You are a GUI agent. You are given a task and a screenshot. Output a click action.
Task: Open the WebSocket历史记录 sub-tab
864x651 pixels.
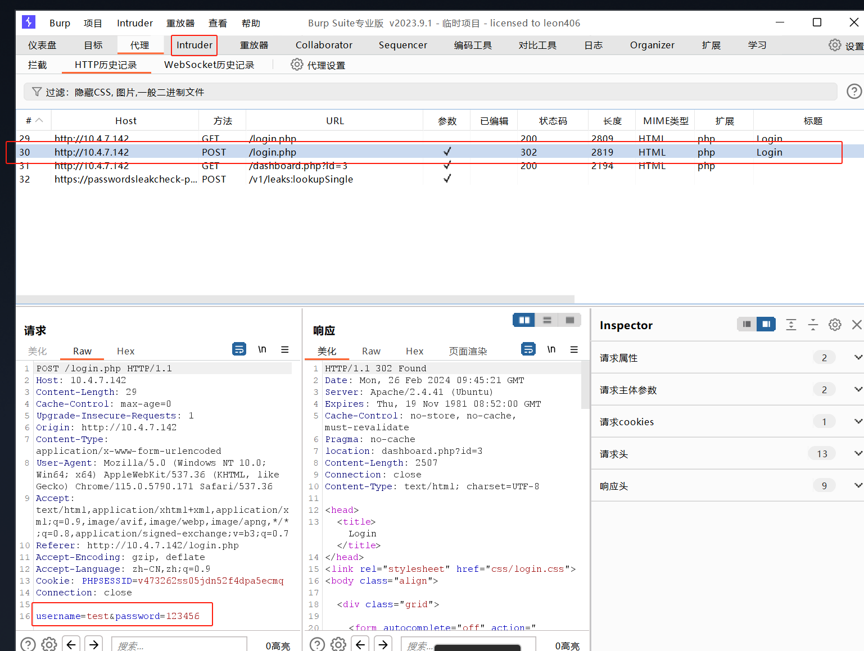209,65
